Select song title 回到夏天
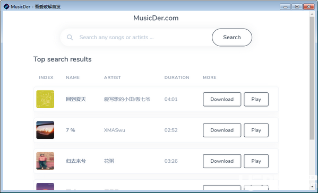 click(76, 99)
